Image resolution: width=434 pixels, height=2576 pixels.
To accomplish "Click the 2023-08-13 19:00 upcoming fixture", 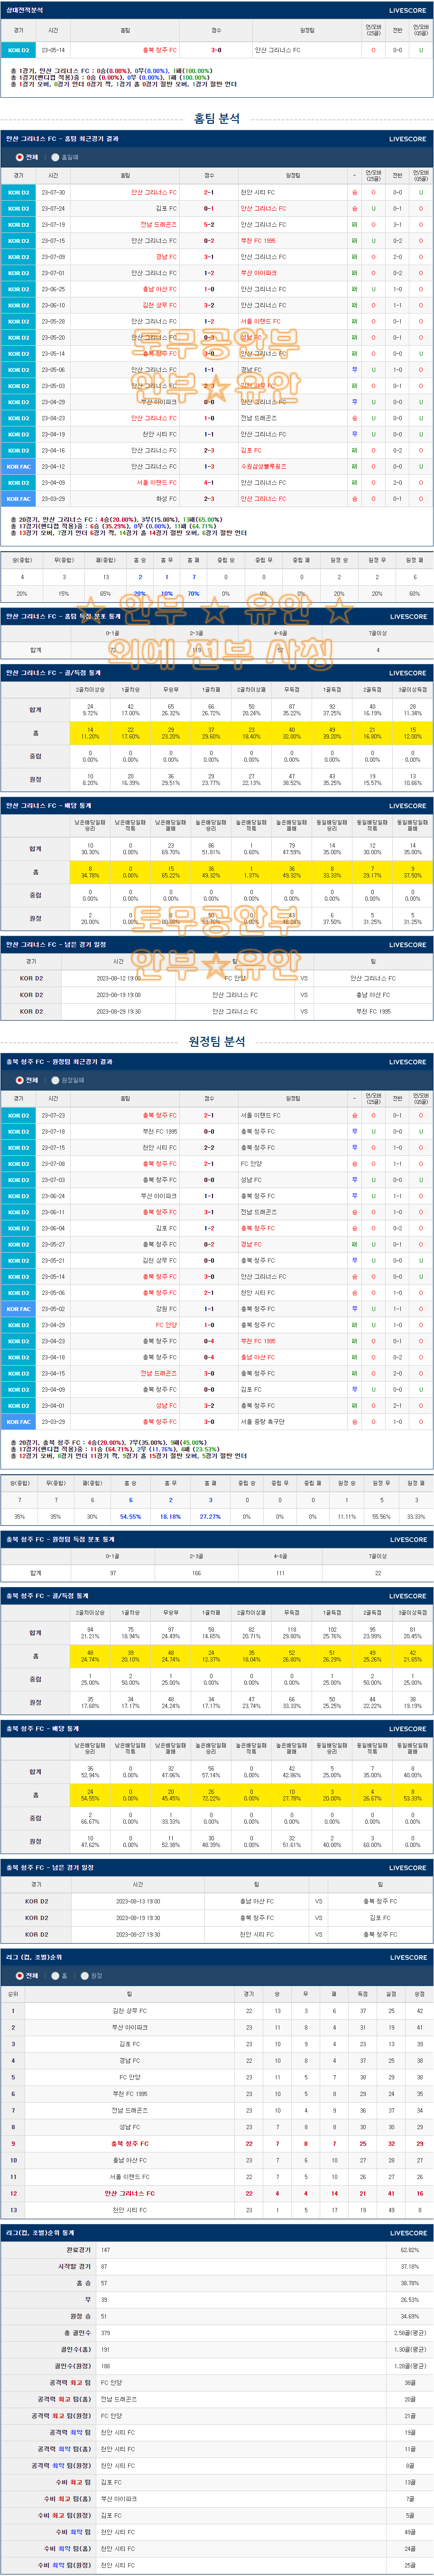I will (x=138, y=1901).
